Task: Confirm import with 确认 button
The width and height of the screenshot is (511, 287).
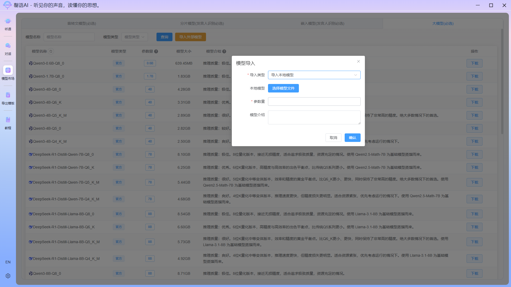Action: click(352, 138)
